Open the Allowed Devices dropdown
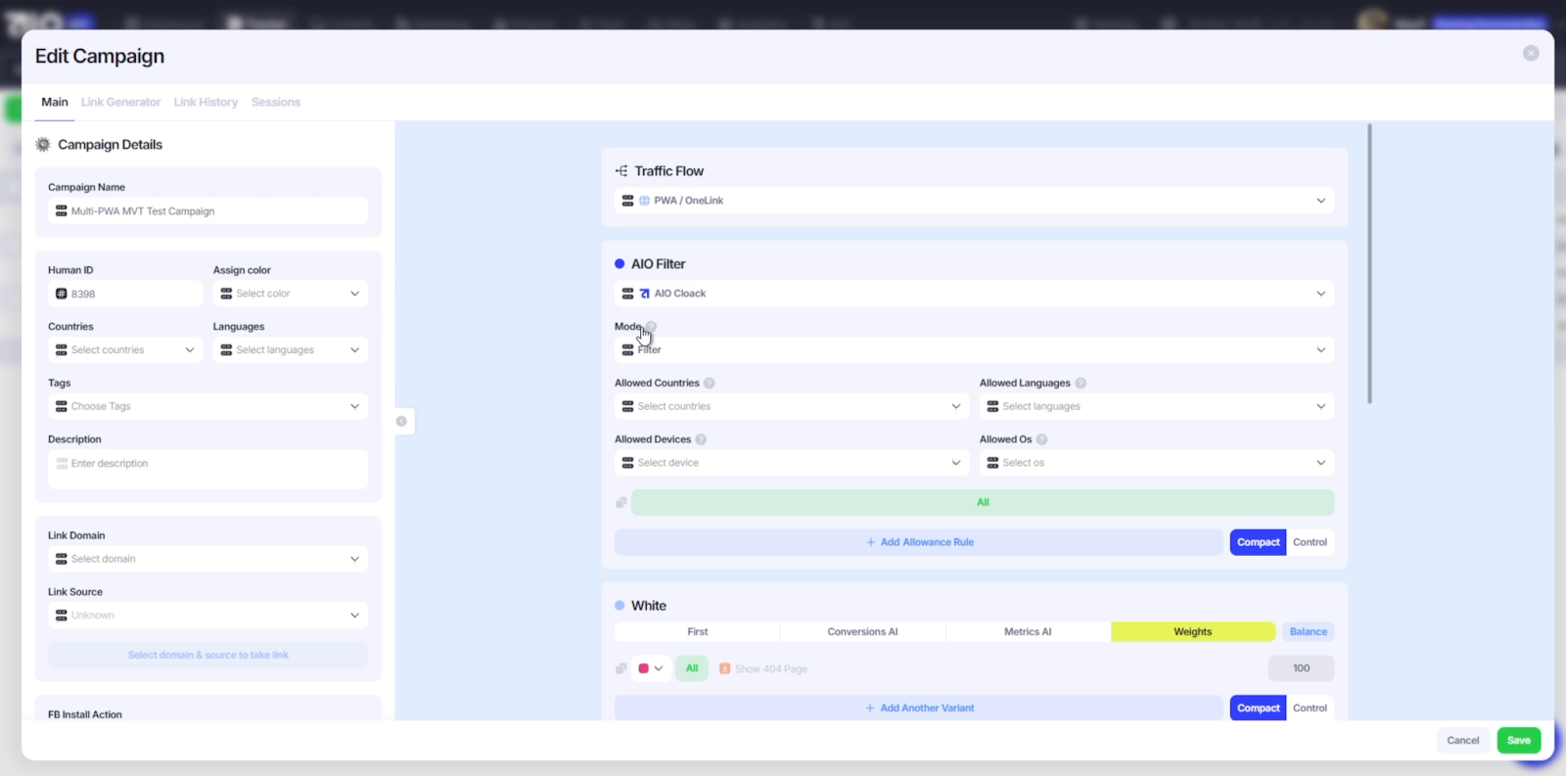 791,463
